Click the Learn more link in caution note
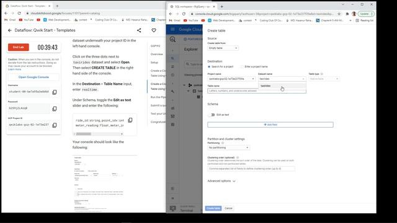The image size is (397, 223). tap(14, 69)
